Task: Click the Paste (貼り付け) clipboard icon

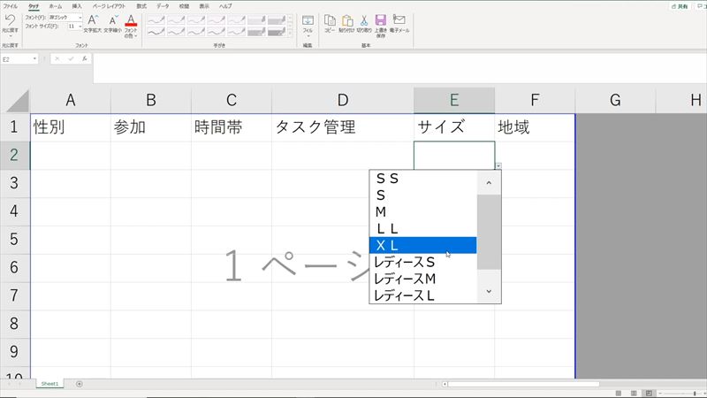Action: 346,20
